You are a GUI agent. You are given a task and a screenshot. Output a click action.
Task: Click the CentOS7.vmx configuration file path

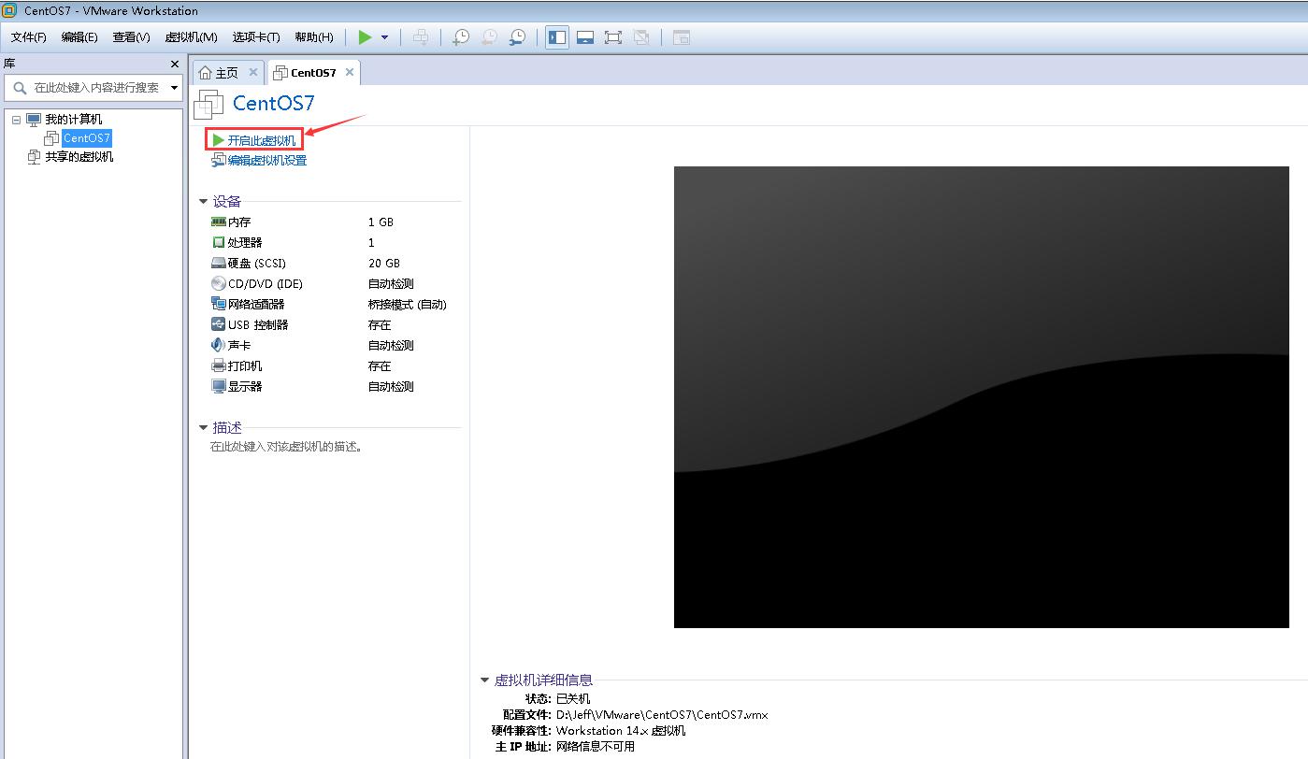tap(662, 715)
